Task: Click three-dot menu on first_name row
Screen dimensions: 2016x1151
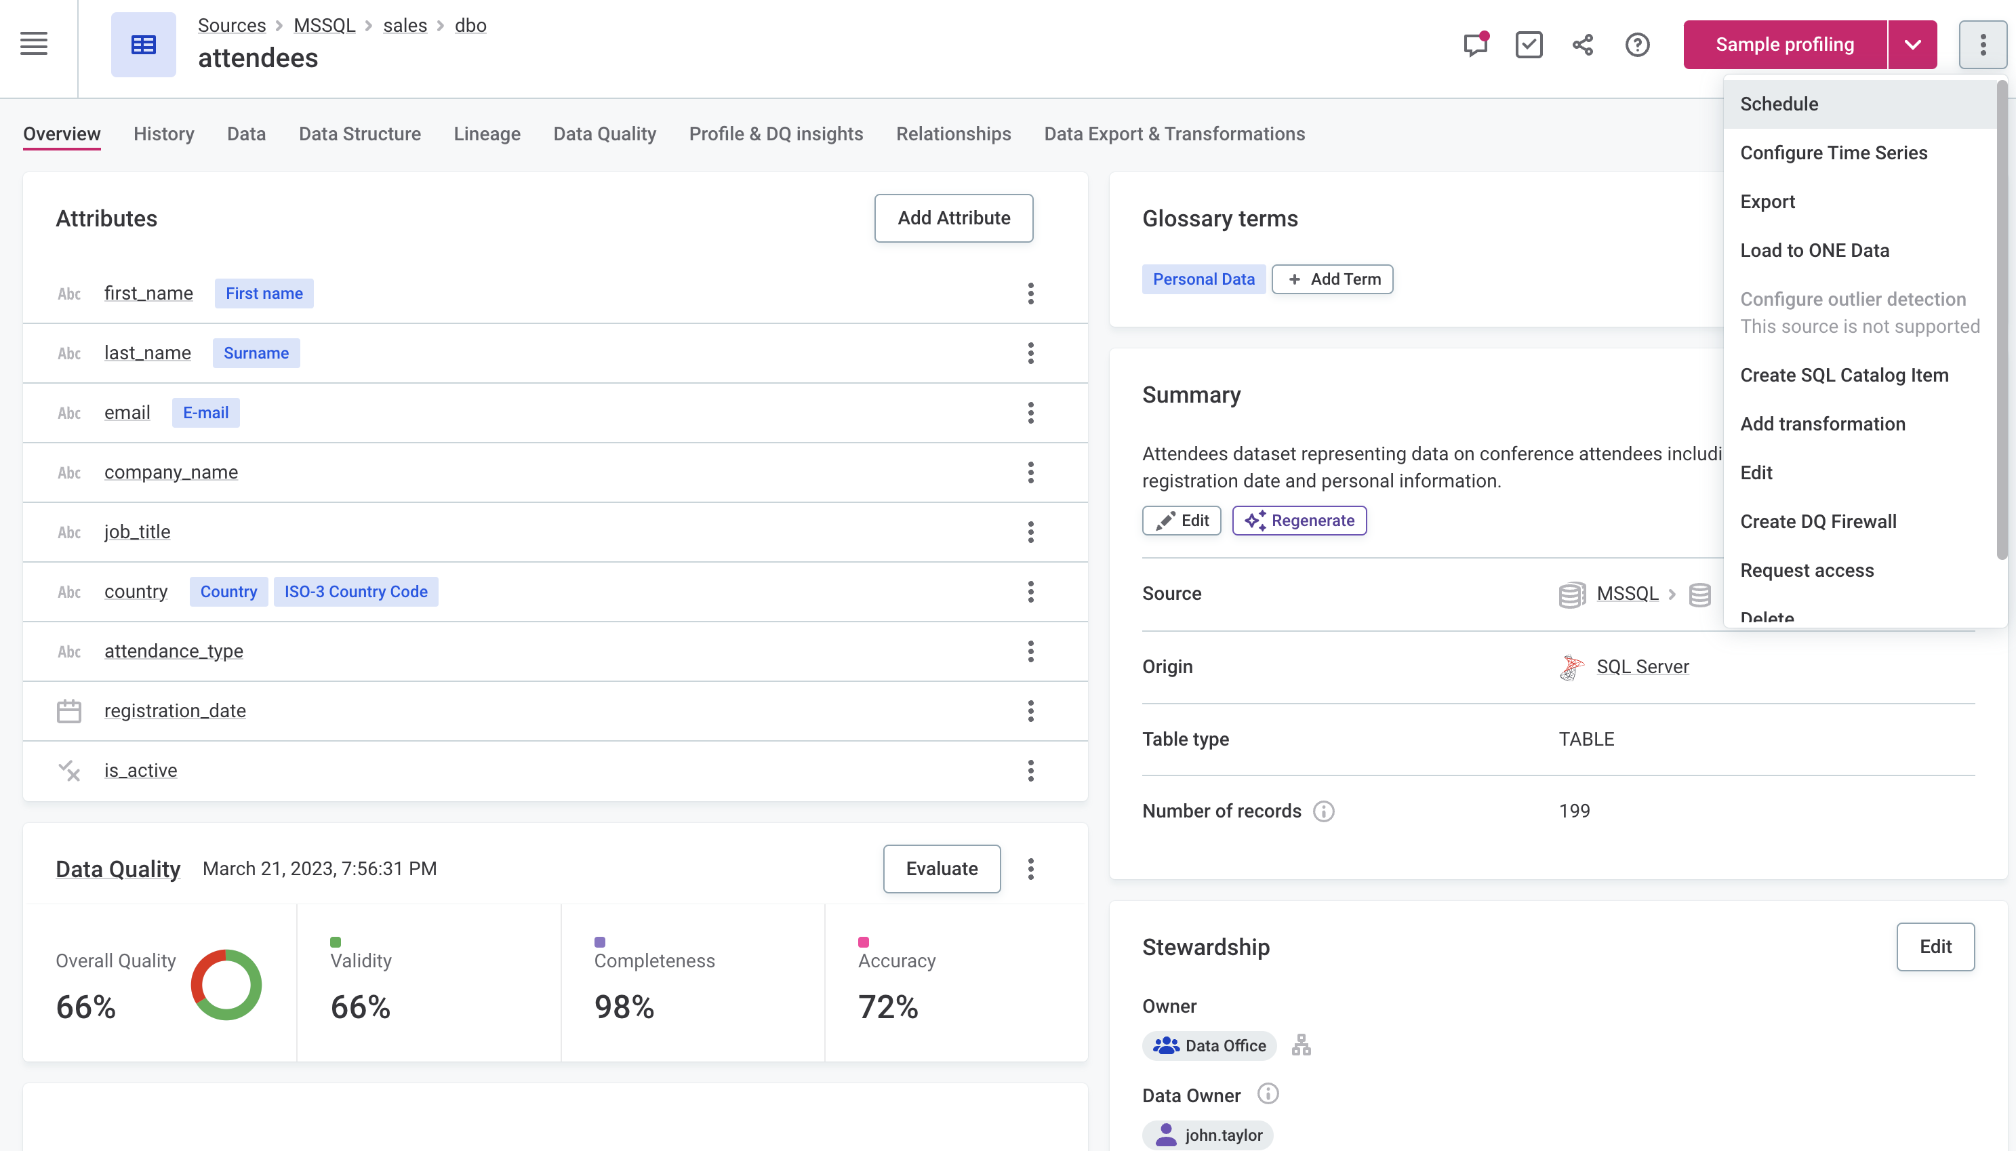Action: click(1030, 292)
